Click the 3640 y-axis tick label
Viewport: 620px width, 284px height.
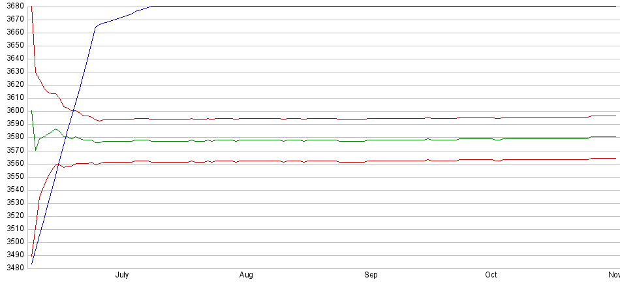pos(12,58)
